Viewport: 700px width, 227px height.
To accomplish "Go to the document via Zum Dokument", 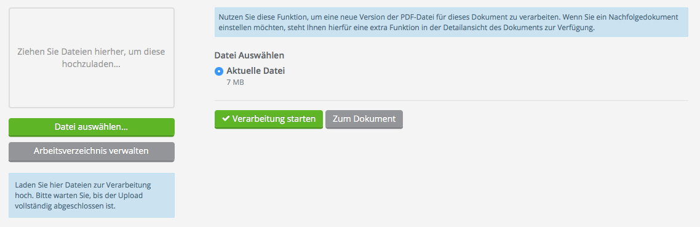I will (x=364, y=119).
